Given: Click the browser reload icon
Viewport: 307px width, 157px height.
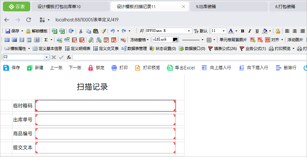Looking at the screenshot, I should click(x=29, y=20).
